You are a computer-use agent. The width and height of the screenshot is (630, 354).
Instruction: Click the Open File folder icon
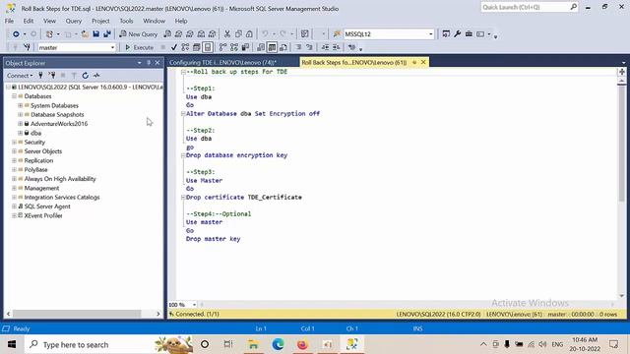tap(85, 34)
